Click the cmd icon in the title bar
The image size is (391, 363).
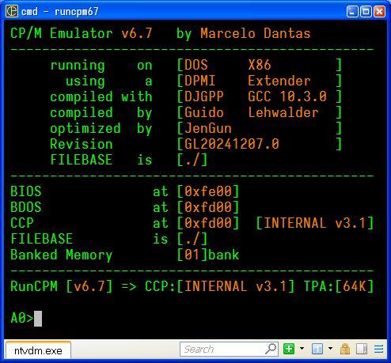pos(12,11)
